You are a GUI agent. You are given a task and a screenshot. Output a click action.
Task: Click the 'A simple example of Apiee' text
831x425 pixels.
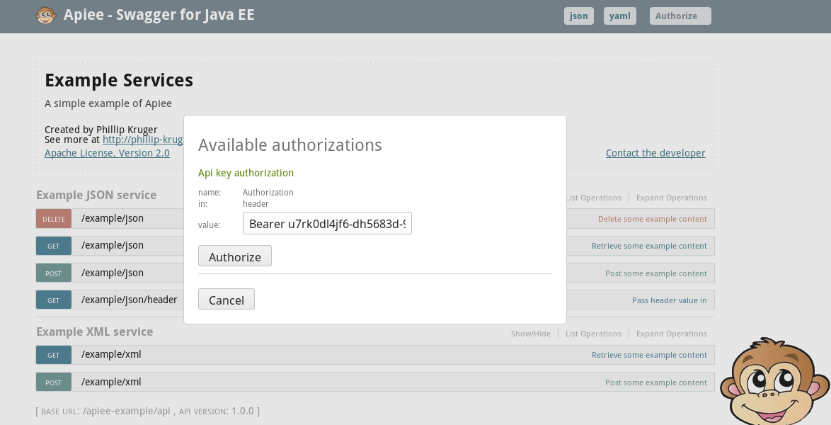pyautogui.click(x=108, y=103)
